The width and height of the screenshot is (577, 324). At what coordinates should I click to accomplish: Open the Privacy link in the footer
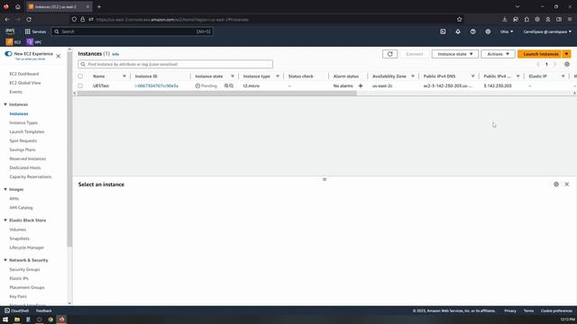pyautogui.click(x=510, y=310)
